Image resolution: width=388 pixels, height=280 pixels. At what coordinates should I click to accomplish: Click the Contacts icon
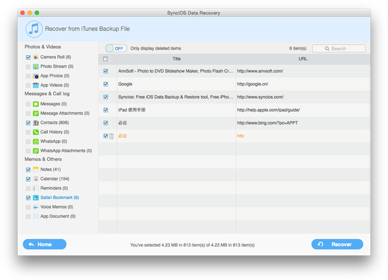36,123
